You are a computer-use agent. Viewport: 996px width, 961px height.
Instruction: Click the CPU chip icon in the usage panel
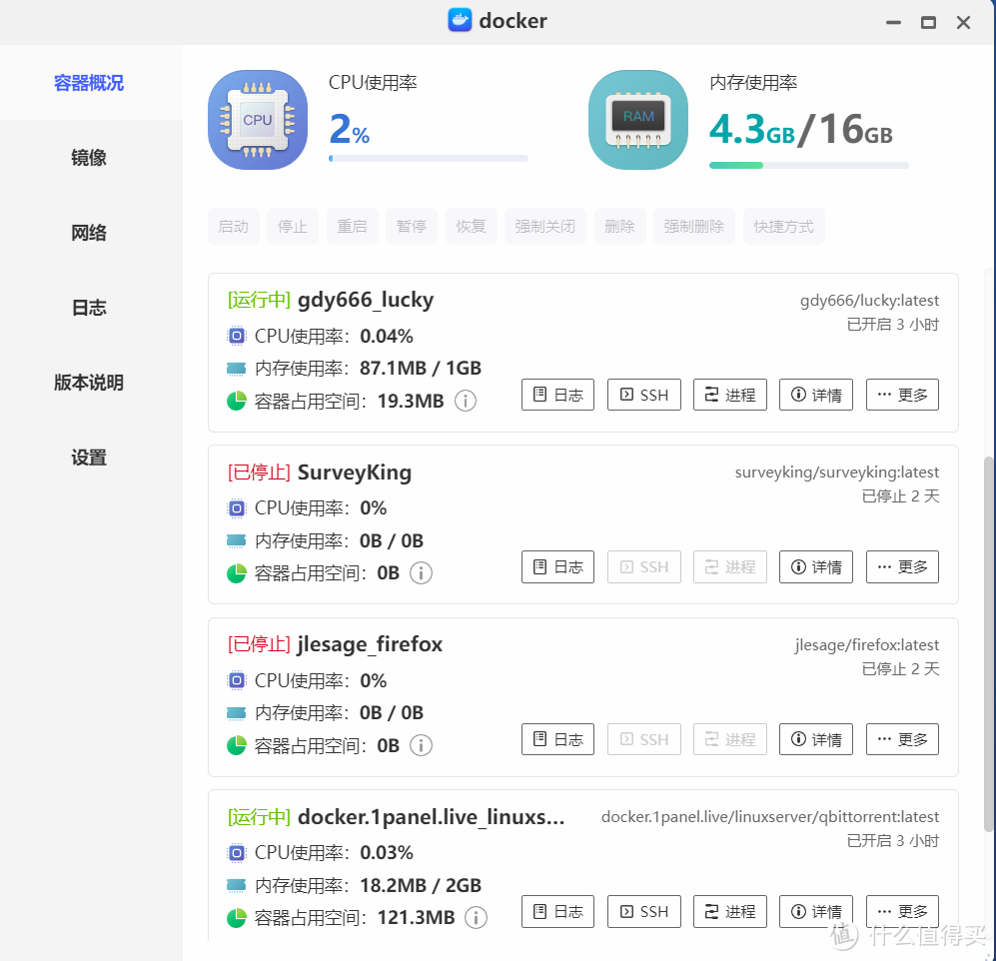(x=257, y=119)
